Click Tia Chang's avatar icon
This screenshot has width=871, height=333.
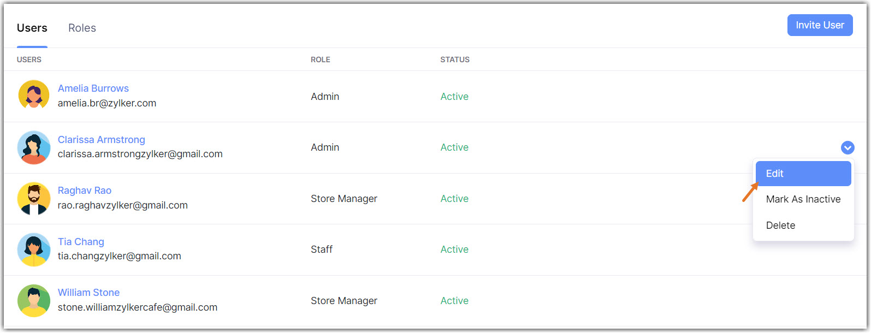[x=34, y=249]
